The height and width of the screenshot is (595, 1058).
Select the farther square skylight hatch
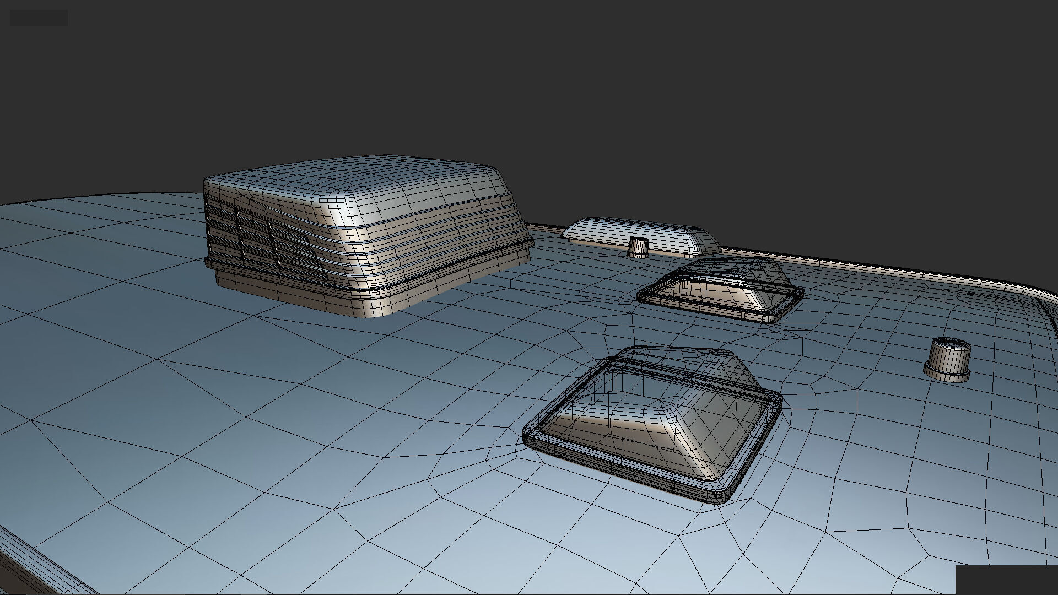(720, 290)
